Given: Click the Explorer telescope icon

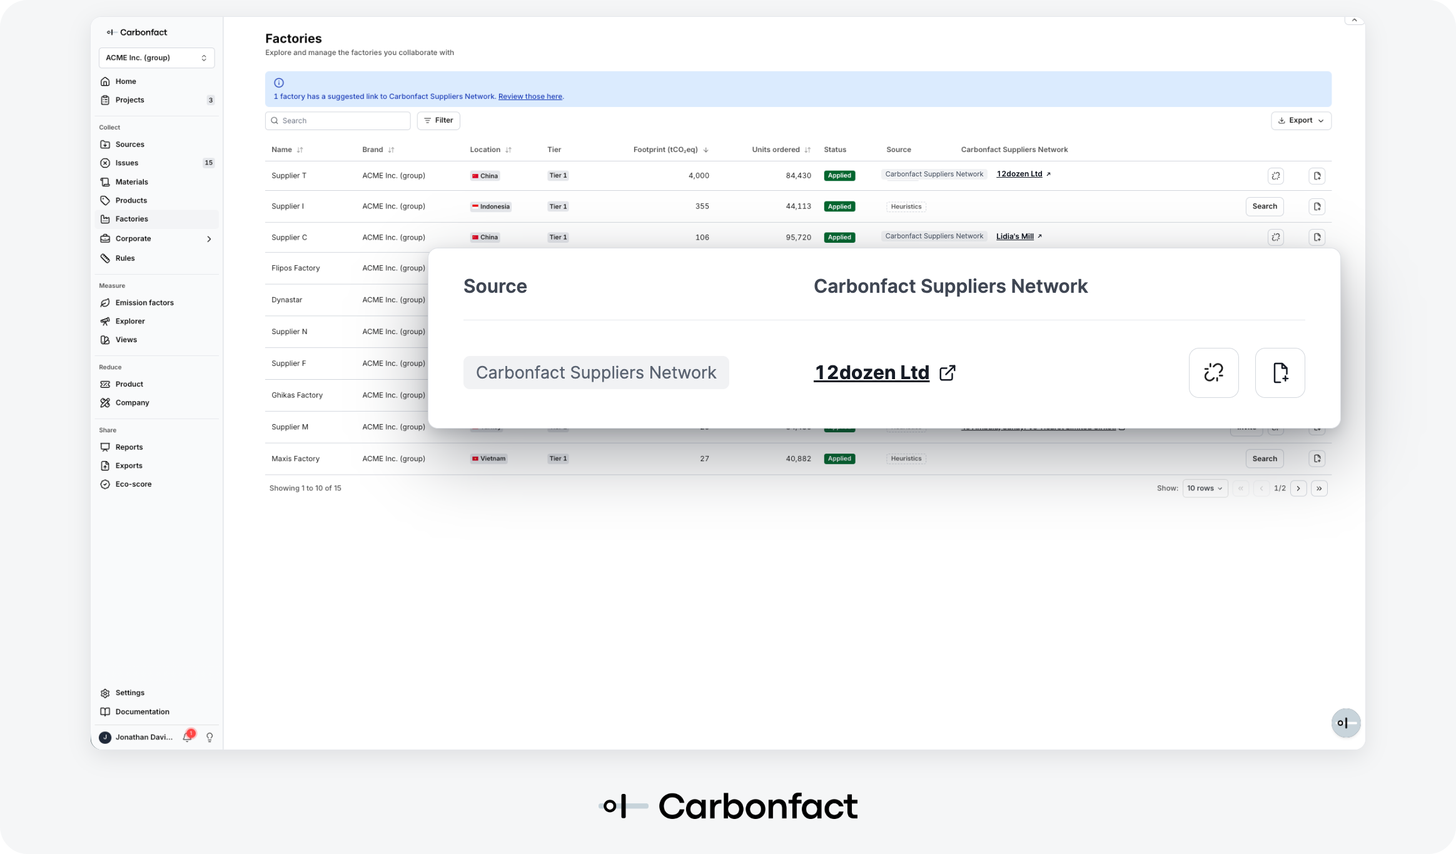Looking at the screenshot, I should [x=105, y=322].
